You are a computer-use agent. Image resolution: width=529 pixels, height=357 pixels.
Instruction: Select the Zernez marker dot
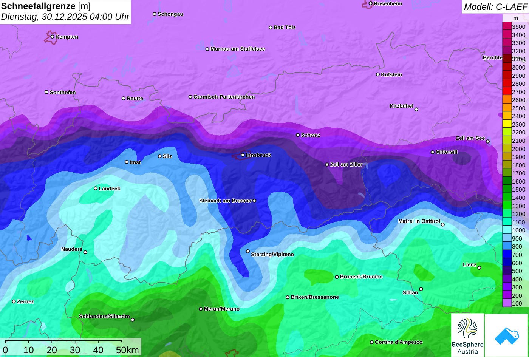click(14, 301)
